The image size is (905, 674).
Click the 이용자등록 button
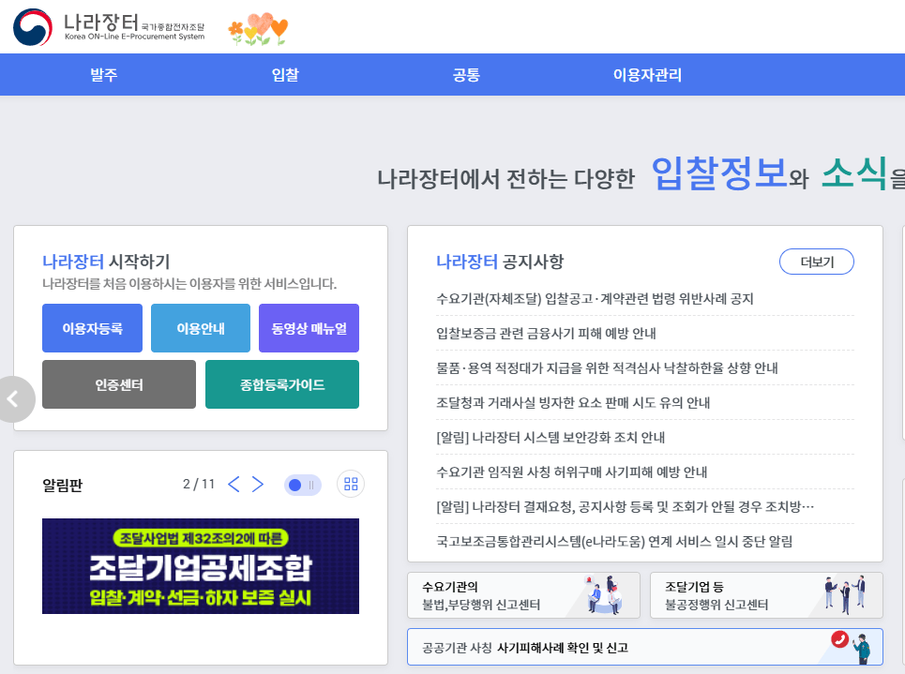click(x=92, y=328)
